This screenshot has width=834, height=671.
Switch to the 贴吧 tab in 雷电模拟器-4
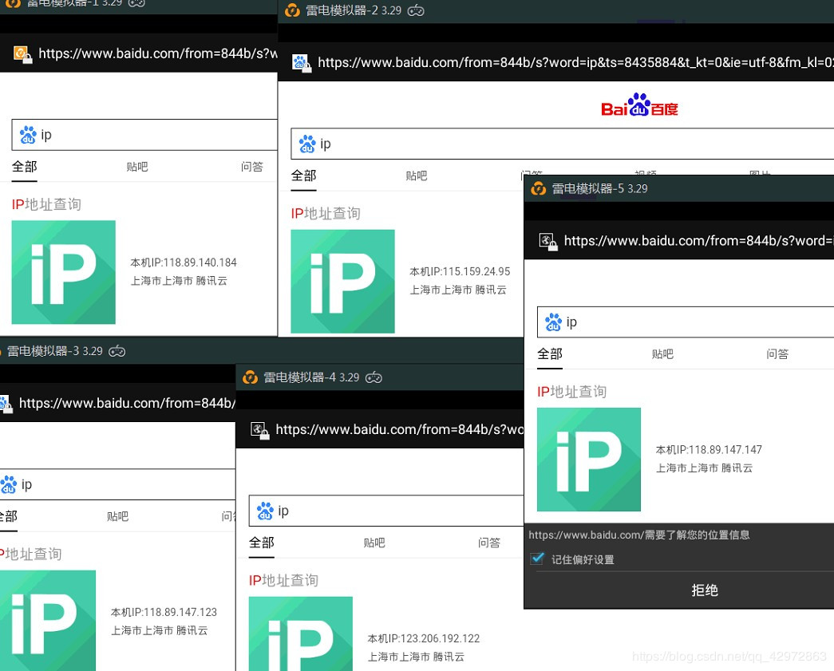374,543
